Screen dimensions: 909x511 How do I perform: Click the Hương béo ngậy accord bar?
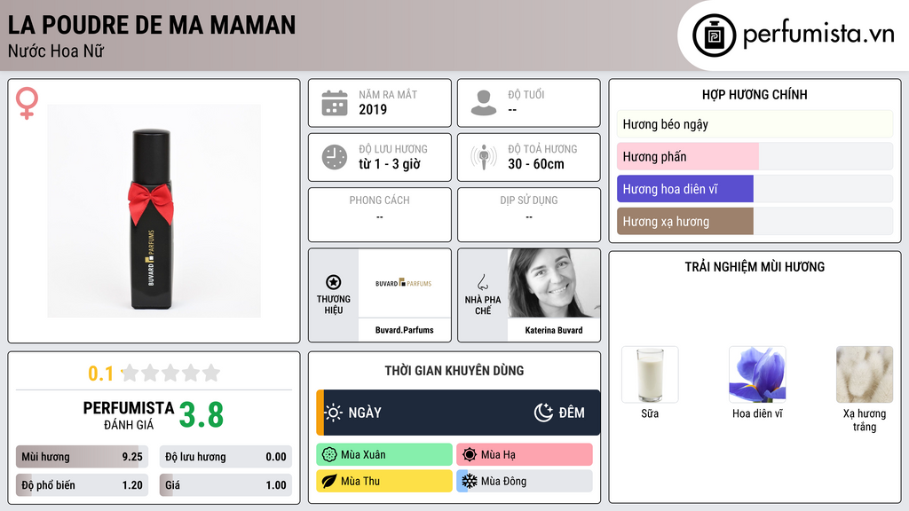pos(755,124)
